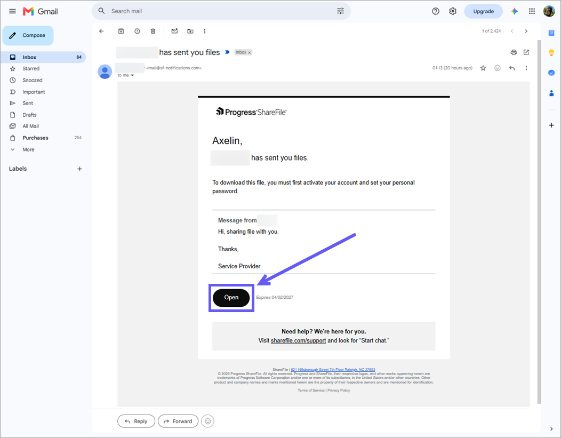Click the black Open button
Screen dimensions: 561x438
click(231, 298)
